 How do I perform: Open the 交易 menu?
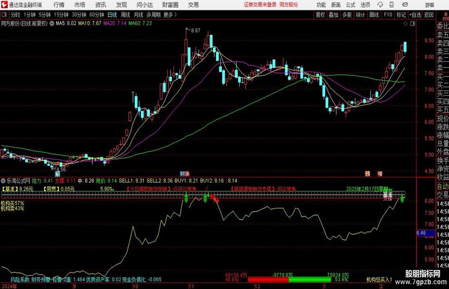pos(193,5)
